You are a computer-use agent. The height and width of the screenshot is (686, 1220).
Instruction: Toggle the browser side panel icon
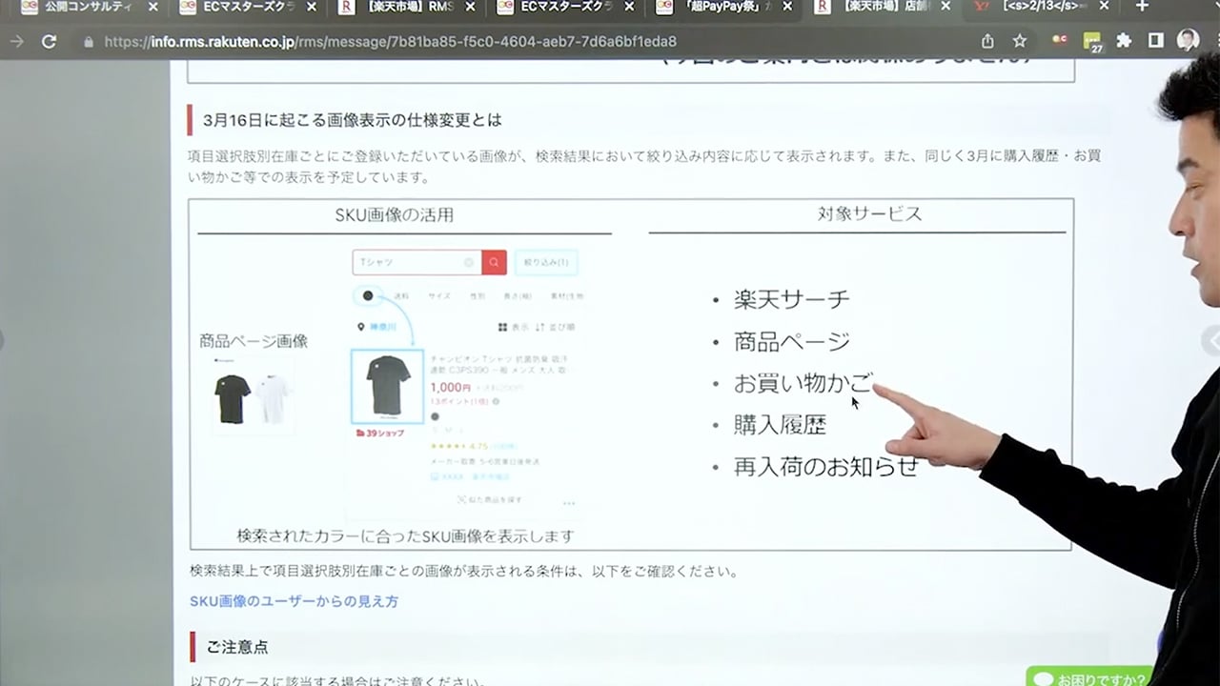[x=1155, y=41]
